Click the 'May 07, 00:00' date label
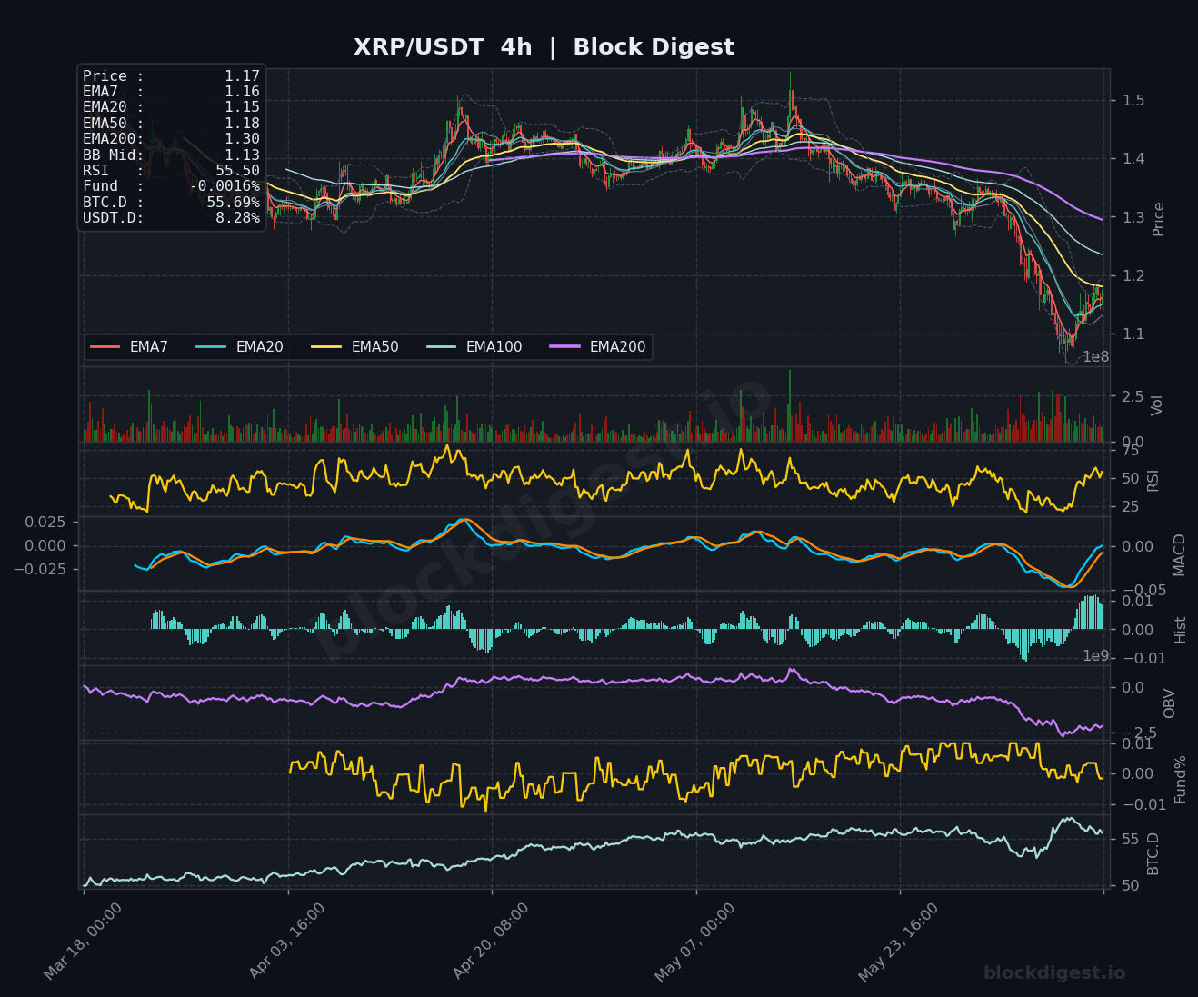Screen dimensions: 1198x997 click(x=694, y=942)
